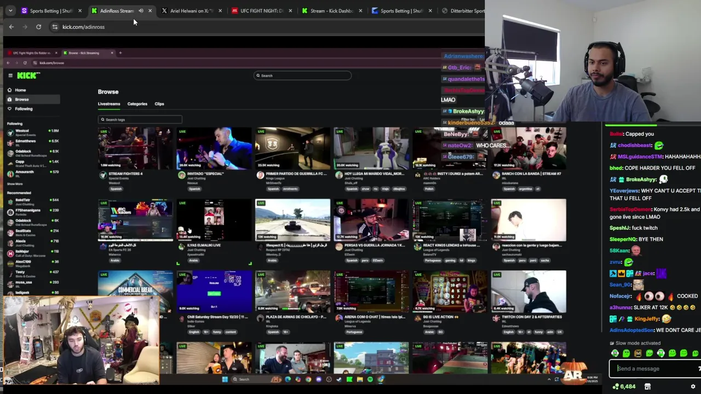Viewport: 701px width, 394px height.
Task: Open the GTA car driving stream thumbnail
Action: (x=292, y=219)
